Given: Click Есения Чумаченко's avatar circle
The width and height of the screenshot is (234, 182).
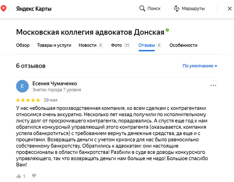Looking at the screenshot, I should (x=22, y=86).
